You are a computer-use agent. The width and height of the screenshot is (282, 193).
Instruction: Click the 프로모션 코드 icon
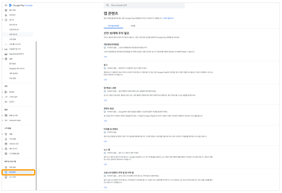[6, 144]
